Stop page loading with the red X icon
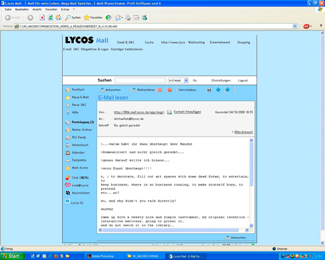This screenshot has width=325, height=260. coord(43,18)
